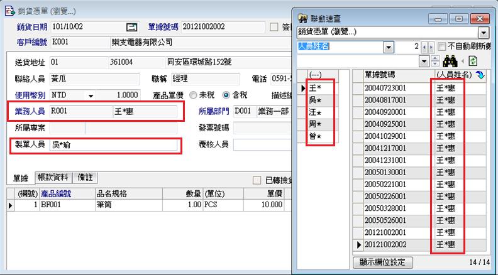Switch to the 帳款資料 tab
Image resolution: width=498 pixels, height=275 pixels.
pos(53,178)
